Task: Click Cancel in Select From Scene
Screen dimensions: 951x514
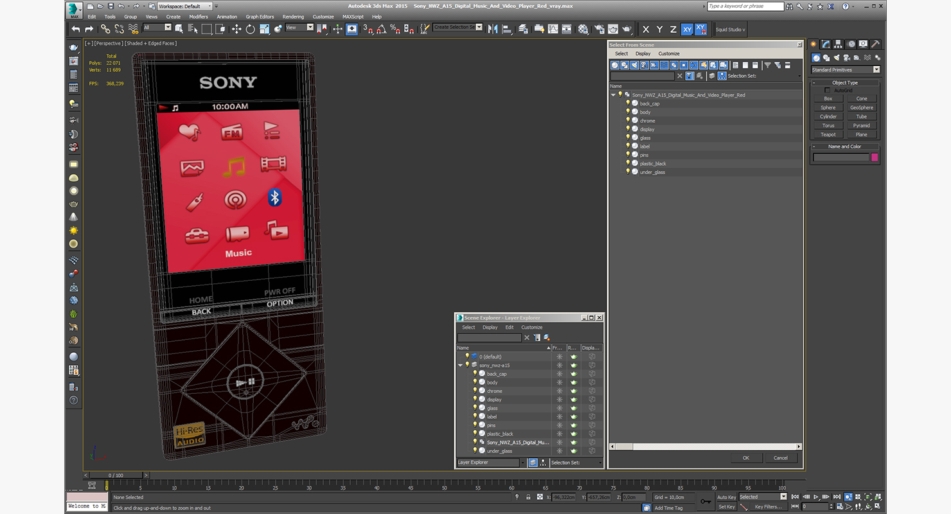Action: click(x=781, y=458)
